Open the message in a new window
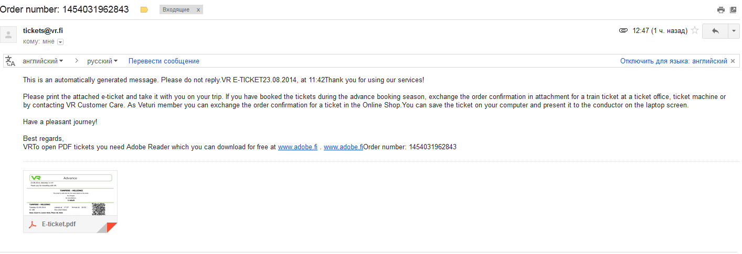This screenshot has width=742, height=254. tap(733, 9)
